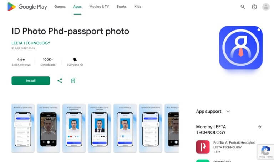Open the account avatar icon
The image size is (274, 162).
click(266, 7)
